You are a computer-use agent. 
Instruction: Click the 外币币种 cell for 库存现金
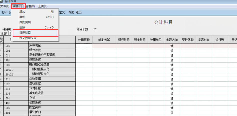(84, 46)
